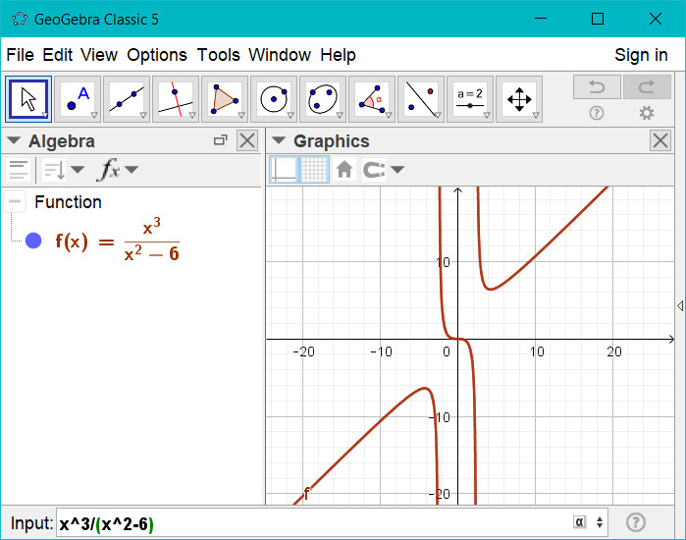The image size is (686, 540).
Task: Open the sort-by dropdown arrow
Action: tap(77, 169)
